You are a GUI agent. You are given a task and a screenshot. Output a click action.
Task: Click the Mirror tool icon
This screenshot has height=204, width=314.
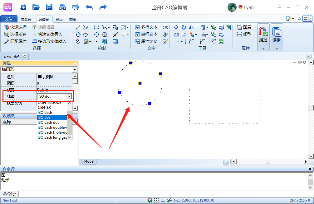pos(191,27)
